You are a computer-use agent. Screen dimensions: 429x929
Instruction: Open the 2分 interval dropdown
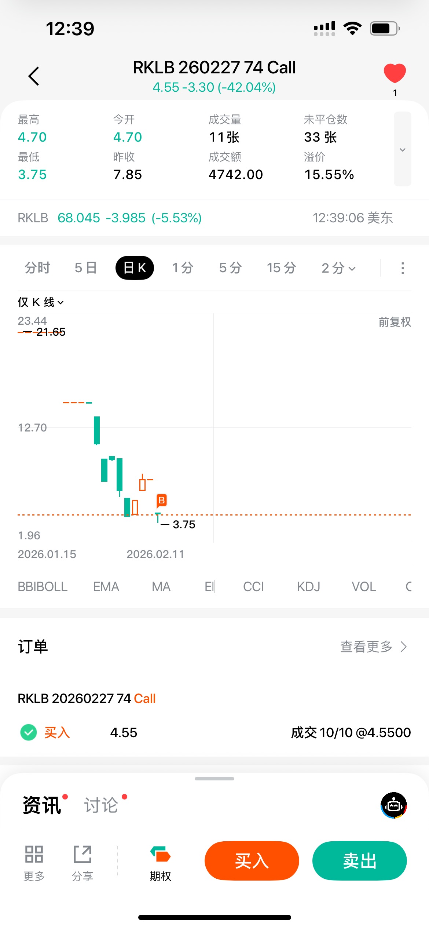(338, 268)
